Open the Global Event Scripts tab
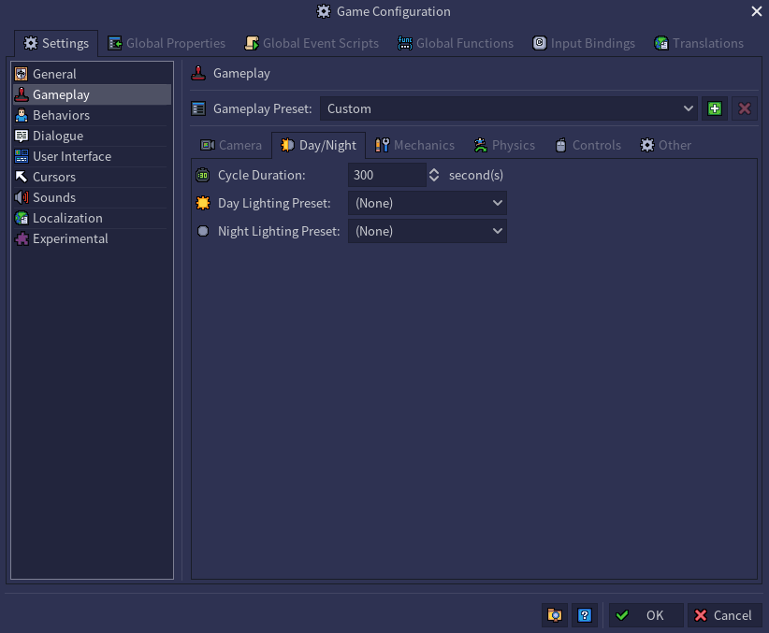Screen dimensions: 769x633 pyautogui.click(x=312, y=43)
